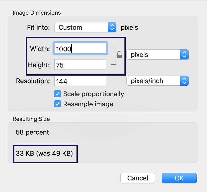Screen dimensions: 207x192
Task: Click the Scale proportionally label text
Action: 94,94
